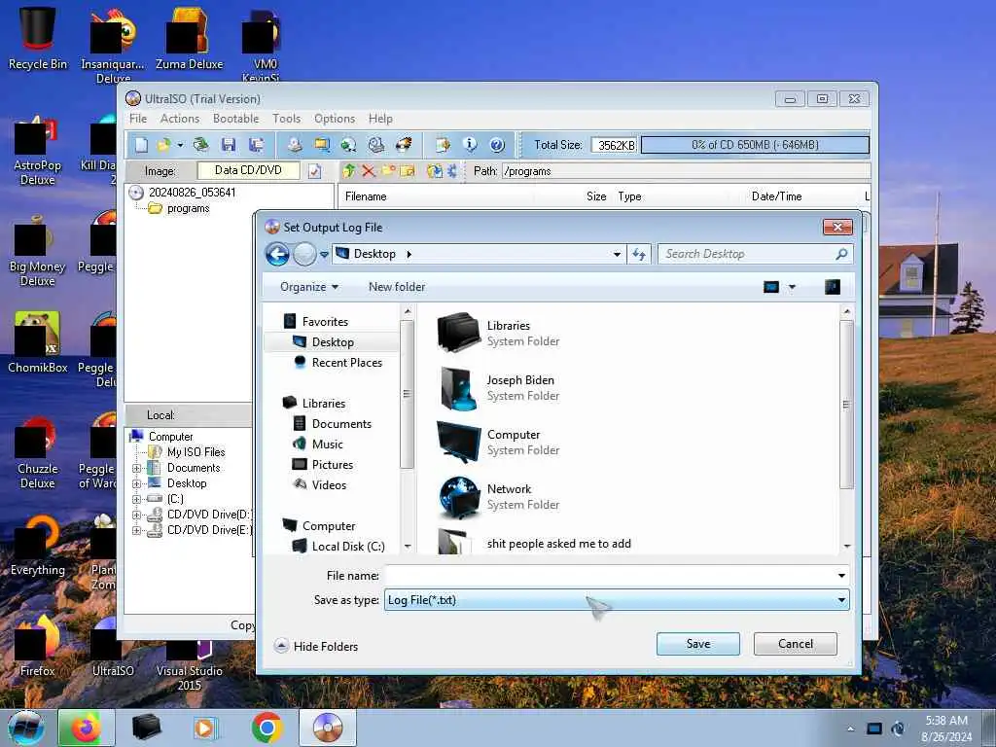Open the recent locations dropdown beside Forward arrow
Viewport: 996px width, 747px height.
(325, 255)
